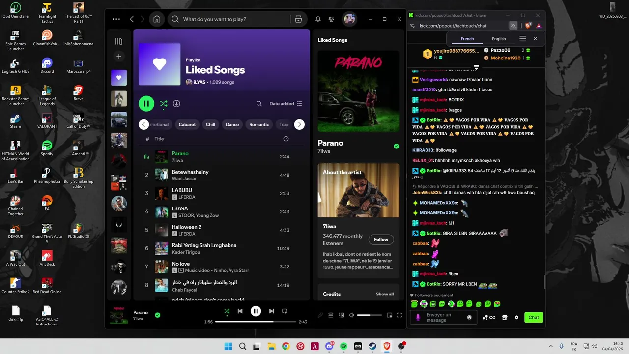Open translate popup hamburger options
The image size is (629, 354).
523,39
